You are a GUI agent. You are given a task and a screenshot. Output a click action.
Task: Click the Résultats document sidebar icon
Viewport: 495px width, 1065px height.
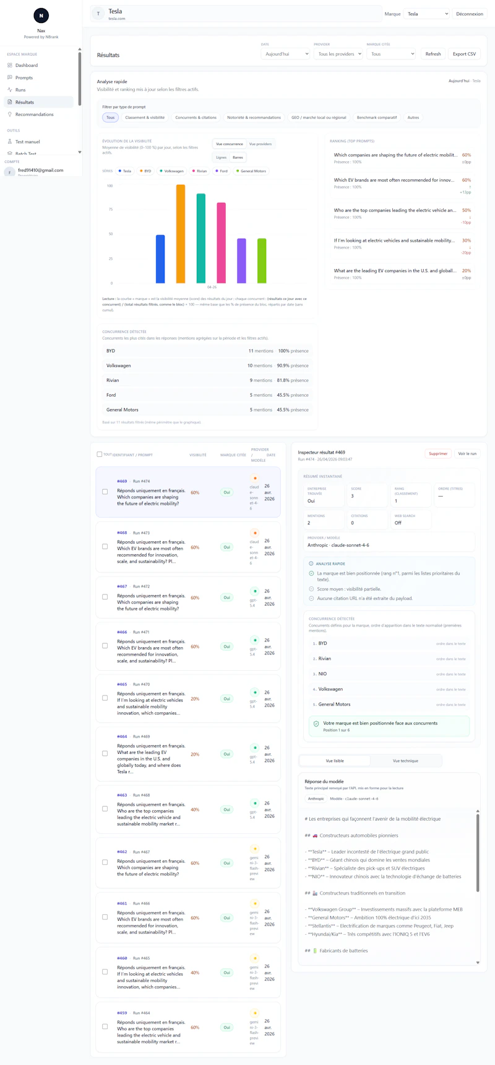pyautogui.click(x=10, y=102)
